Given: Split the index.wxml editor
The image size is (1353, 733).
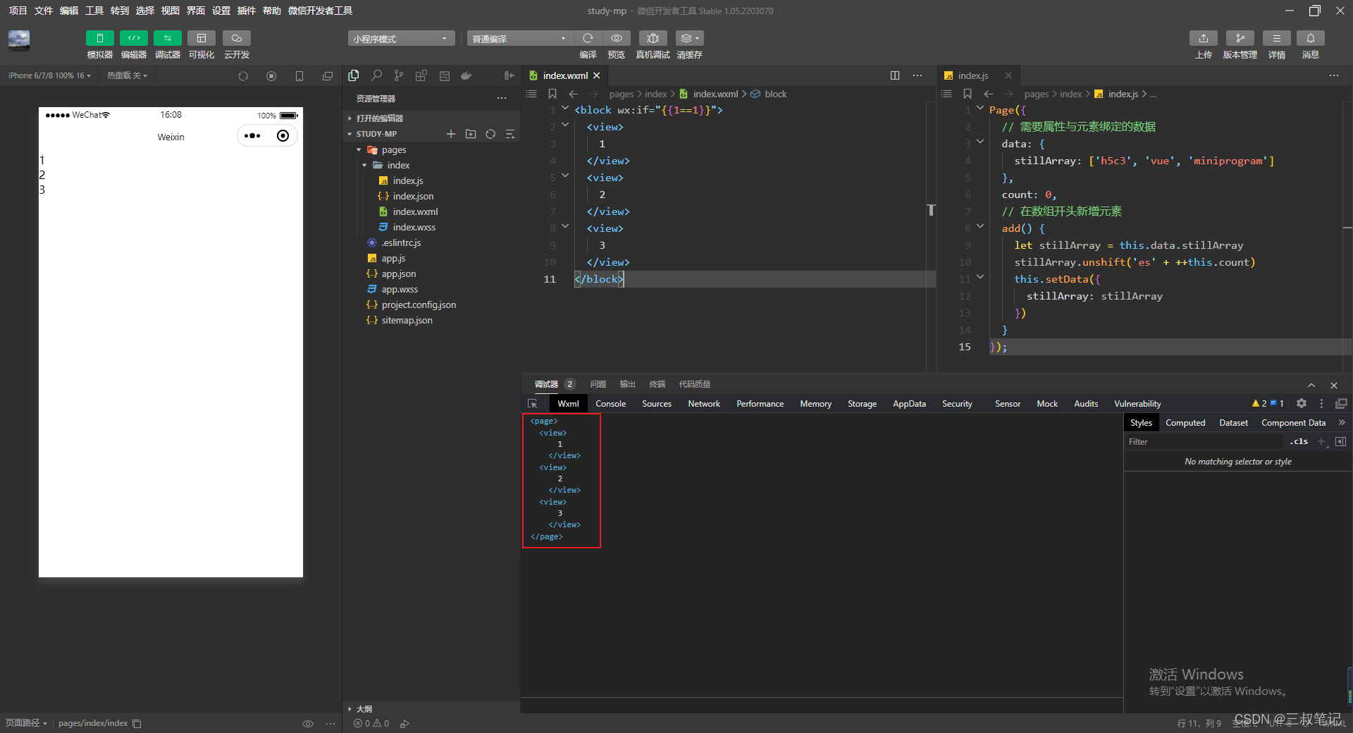Looking at the screenshot, I should pos(895,75).
